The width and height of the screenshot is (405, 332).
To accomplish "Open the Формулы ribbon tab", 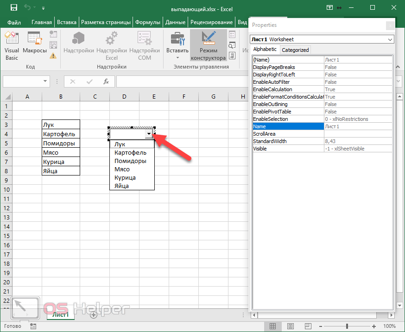I will (x=148, y=22).
